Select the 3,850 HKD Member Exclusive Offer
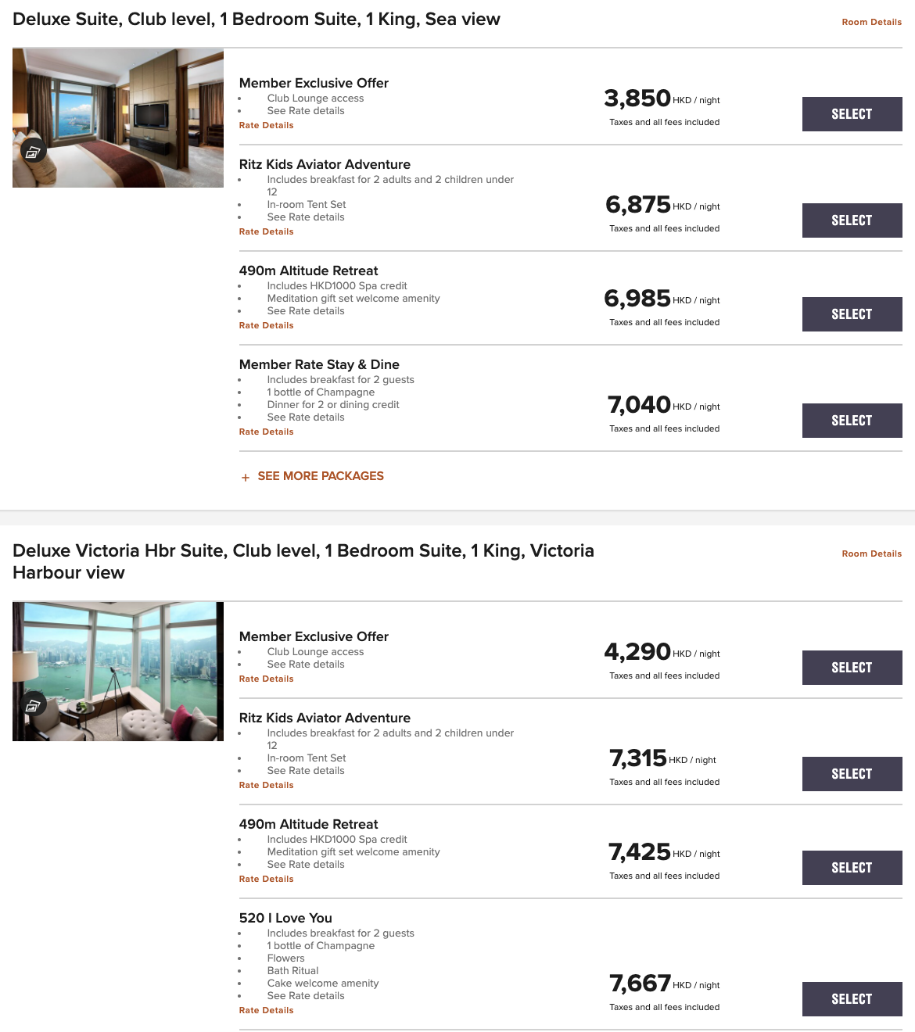 [x=852, y=114]
